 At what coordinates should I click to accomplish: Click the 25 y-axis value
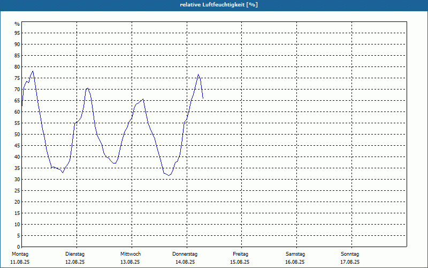tap(17, 191)
